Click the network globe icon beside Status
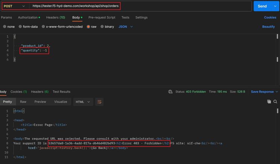 click(170, 92)
